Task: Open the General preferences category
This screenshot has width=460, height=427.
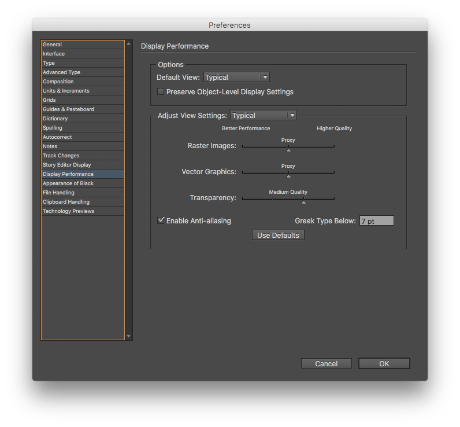Action: [83, 45]
